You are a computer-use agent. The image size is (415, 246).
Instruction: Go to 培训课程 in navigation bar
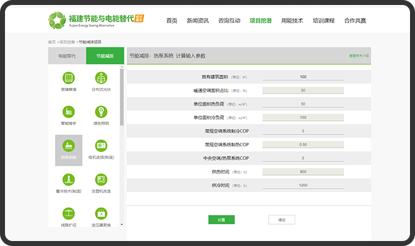(323, 21)
